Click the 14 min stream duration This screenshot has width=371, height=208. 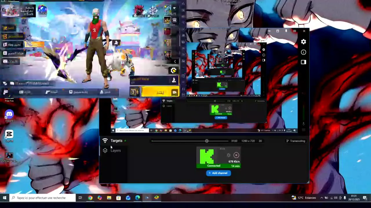pyautogui.click(x=235, y=166)
